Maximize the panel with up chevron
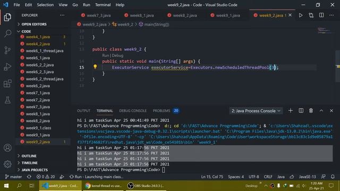 tap(321, 111)
